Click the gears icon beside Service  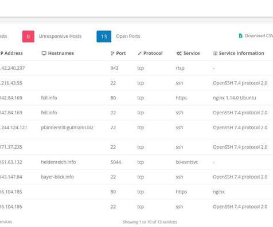coord(179,53)
